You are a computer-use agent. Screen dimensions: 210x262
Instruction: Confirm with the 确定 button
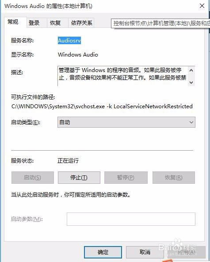(103, 252)
